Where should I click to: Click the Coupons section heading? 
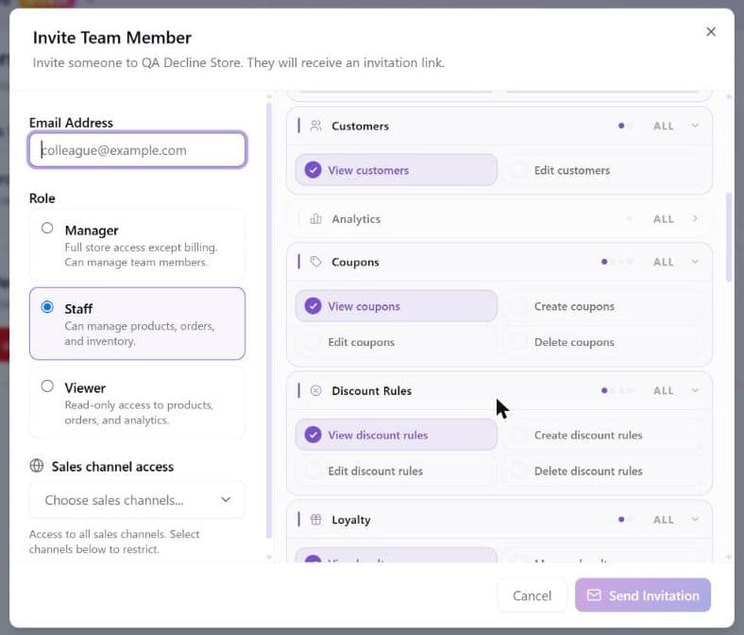[x=355, y=262]
